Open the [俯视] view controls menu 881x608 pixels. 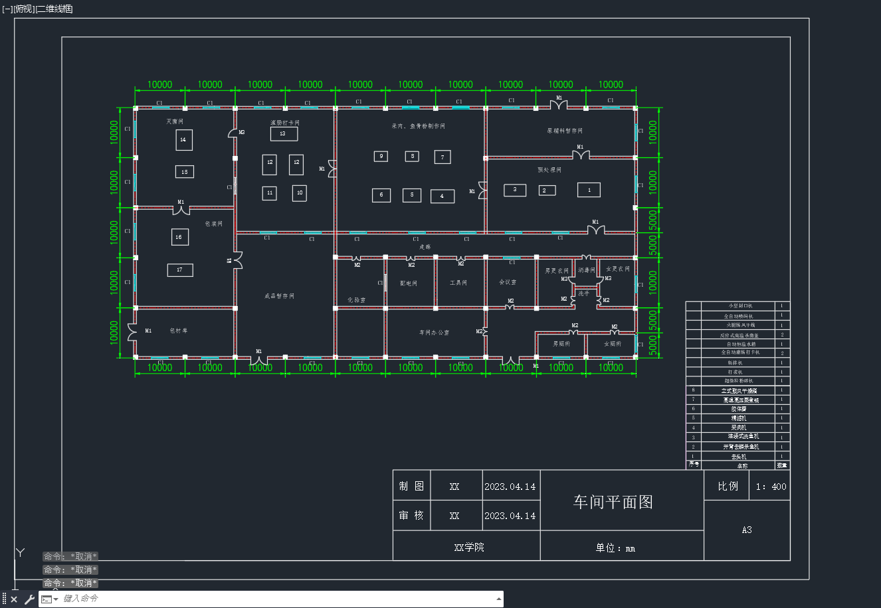24,9
